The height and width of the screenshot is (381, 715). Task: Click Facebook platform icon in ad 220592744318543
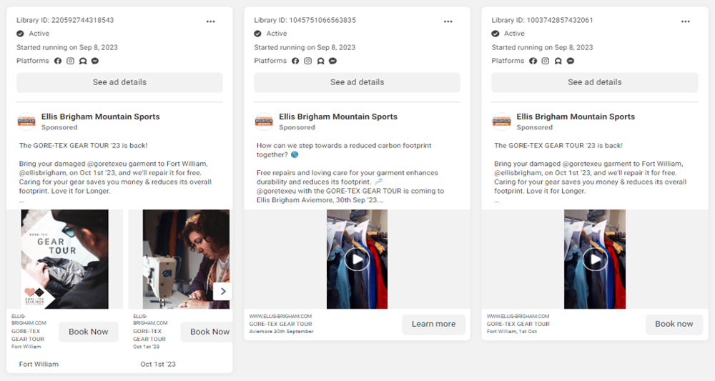pyautogui.click(x=58, y=61)
